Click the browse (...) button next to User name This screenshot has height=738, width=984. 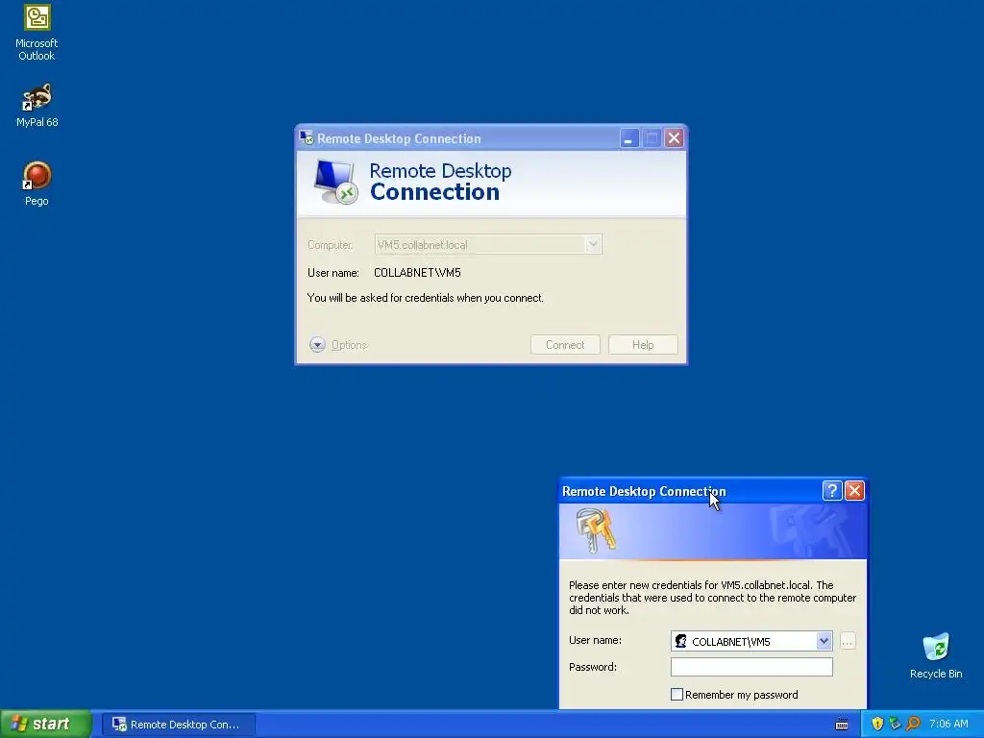tap(848, 641)
